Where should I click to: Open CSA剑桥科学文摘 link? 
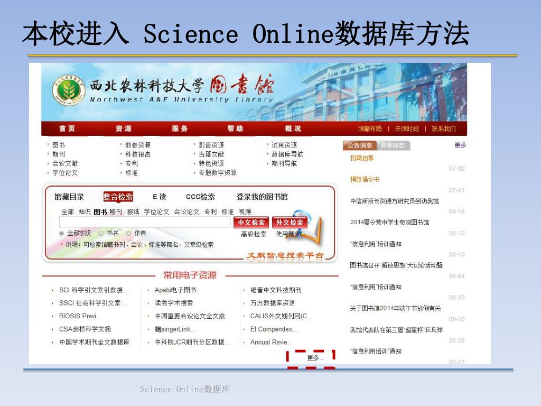tap(85, 329)
